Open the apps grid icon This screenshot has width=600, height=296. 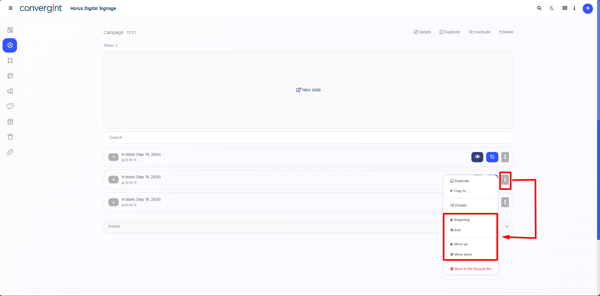click(565, 8)
